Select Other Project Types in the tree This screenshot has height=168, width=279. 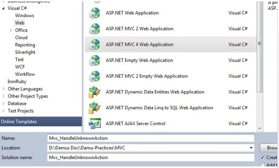click(28, 96)
